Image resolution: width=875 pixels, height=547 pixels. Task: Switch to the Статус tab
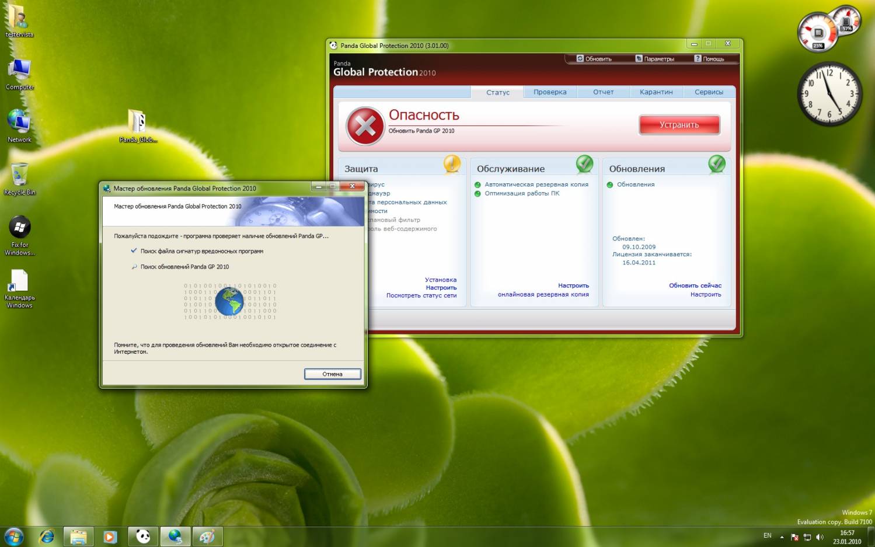[497, 92]
